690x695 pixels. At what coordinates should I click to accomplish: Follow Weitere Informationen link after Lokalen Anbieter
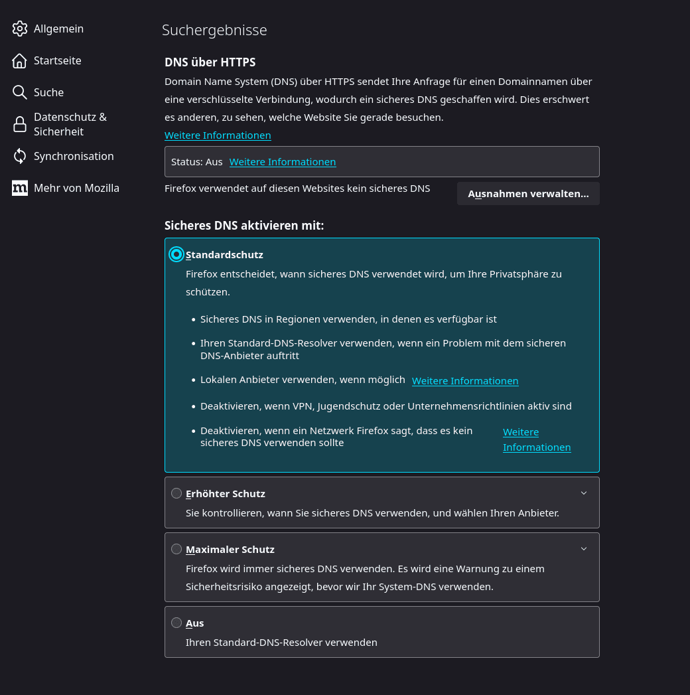click(465, 381)
